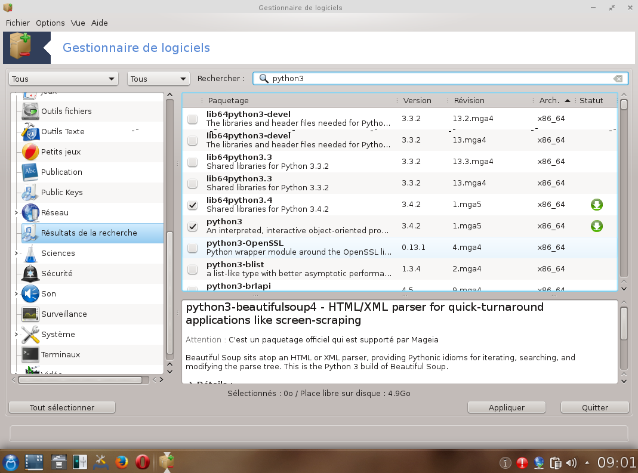Viewport: 638px width, 473px height.
Task: Select the Terminaux category label
Action: click(61, 355)
